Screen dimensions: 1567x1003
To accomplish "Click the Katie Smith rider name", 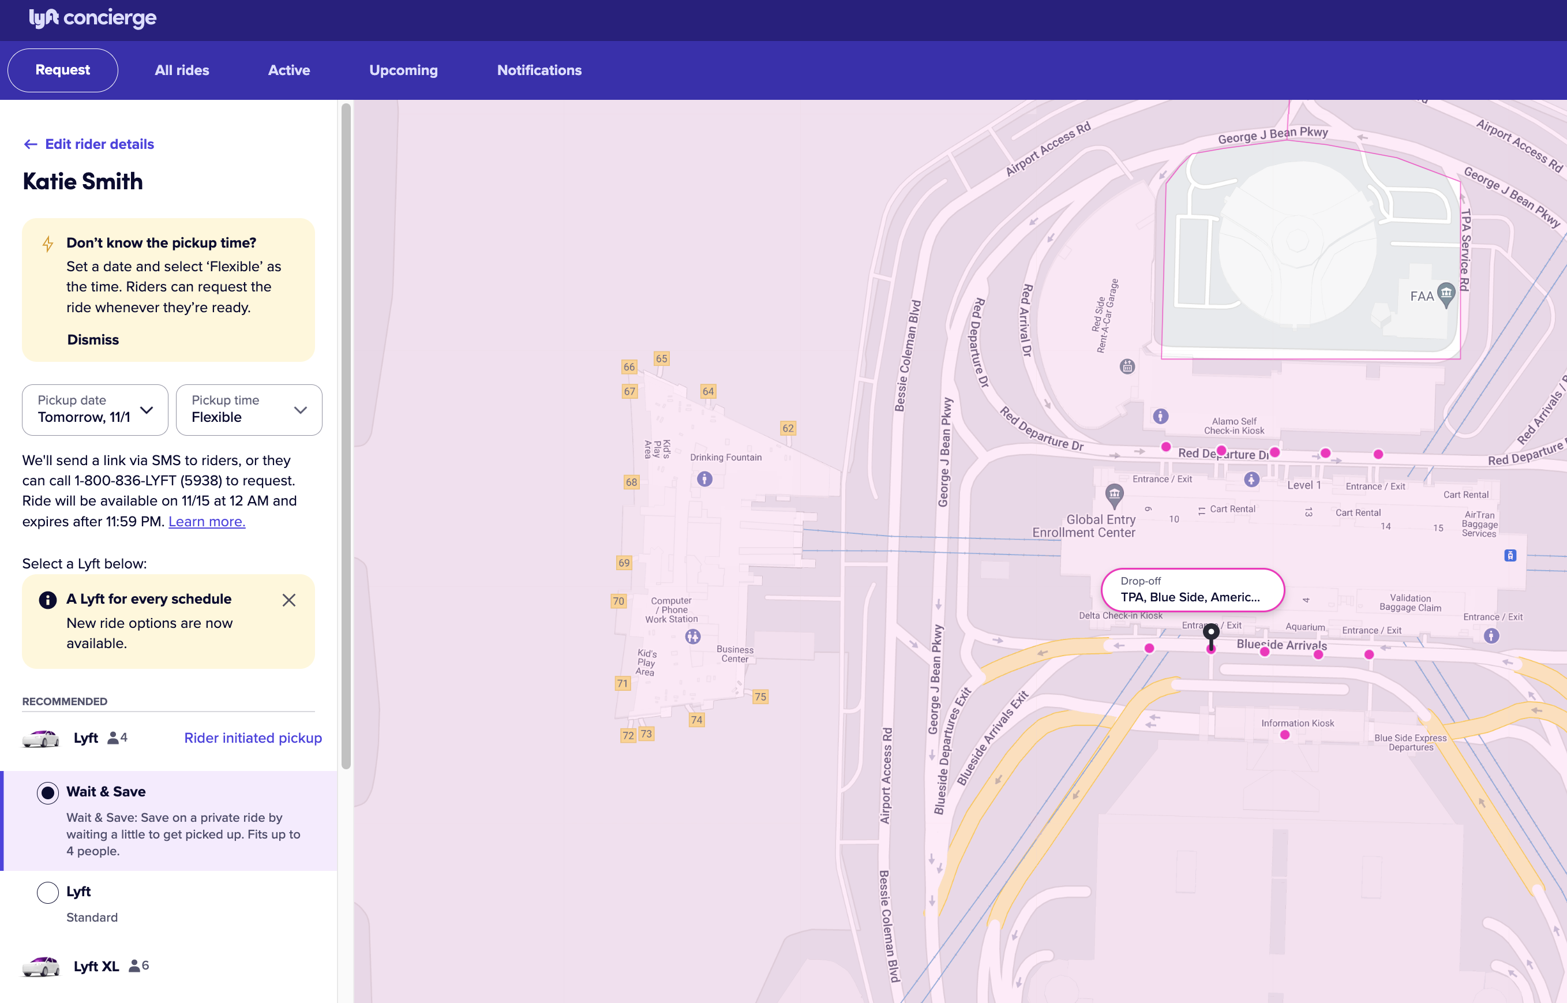I will [83, 181].
